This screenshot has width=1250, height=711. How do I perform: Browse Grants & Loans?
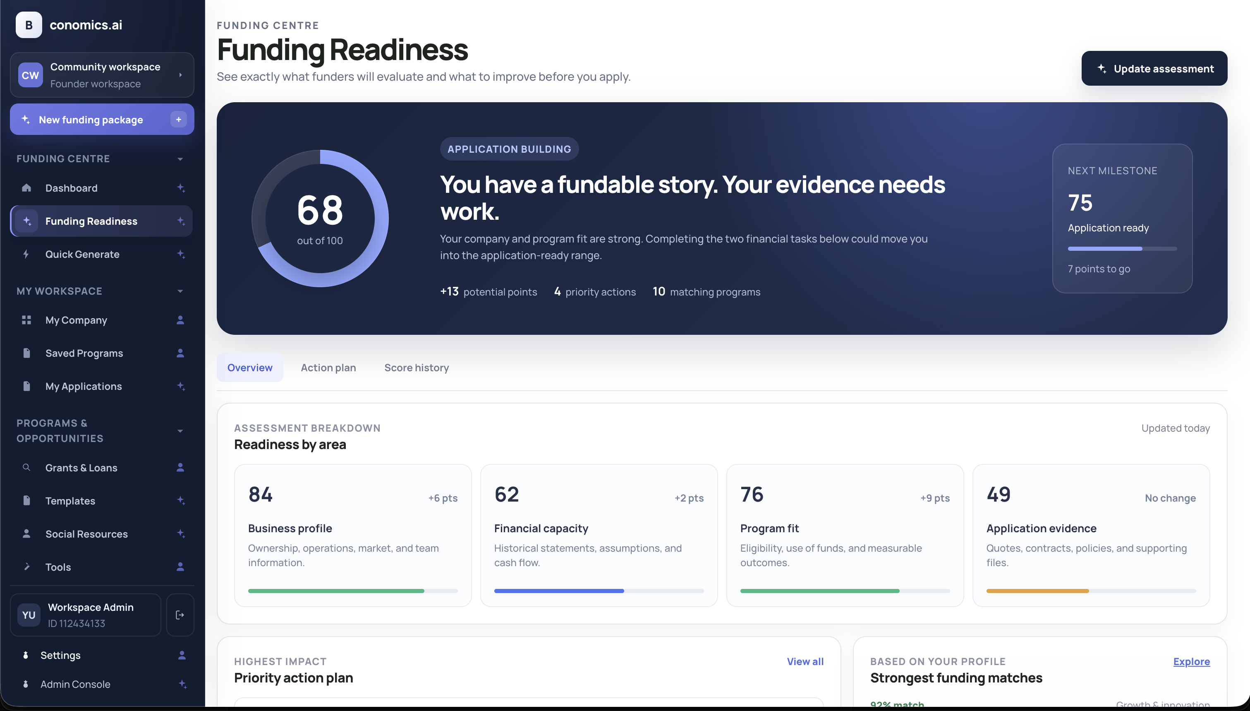click(101, 467)
